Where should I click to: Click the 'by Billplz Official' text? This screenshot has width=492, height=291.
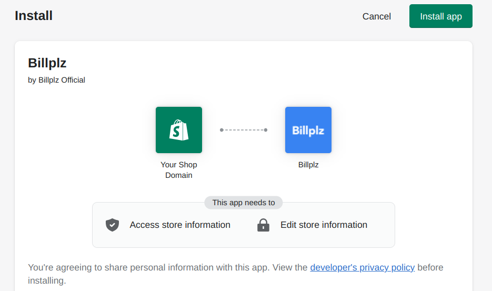[x=56, y=80]
